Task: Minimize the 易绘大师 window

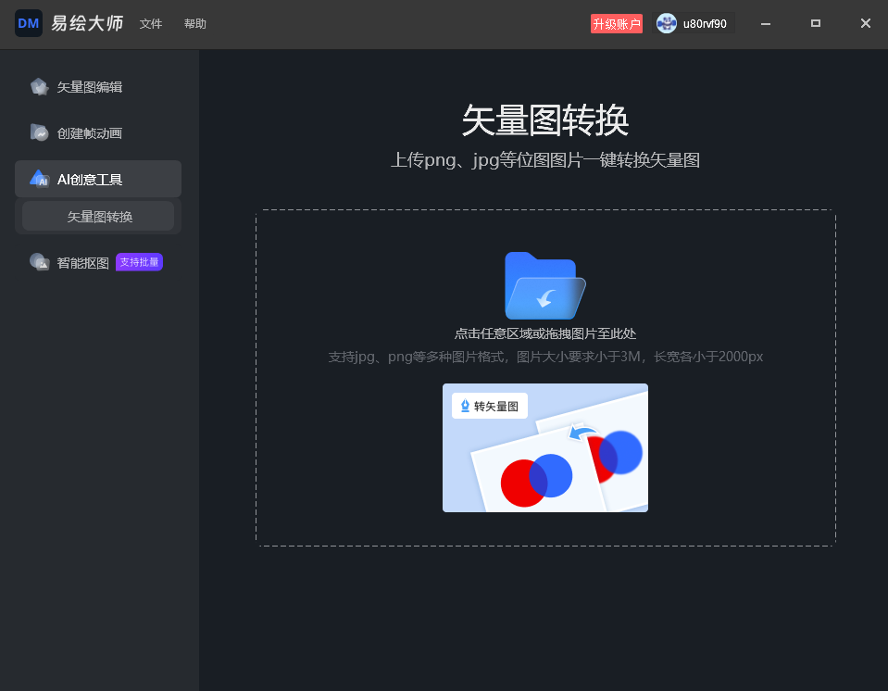Action: (x=766, y=24)
